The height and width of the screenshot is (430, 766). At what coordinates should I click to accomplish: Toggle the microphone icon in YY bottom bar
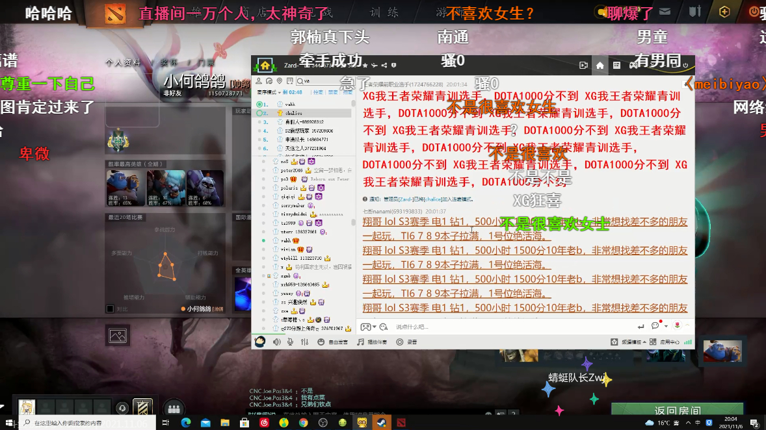[290, 342]
